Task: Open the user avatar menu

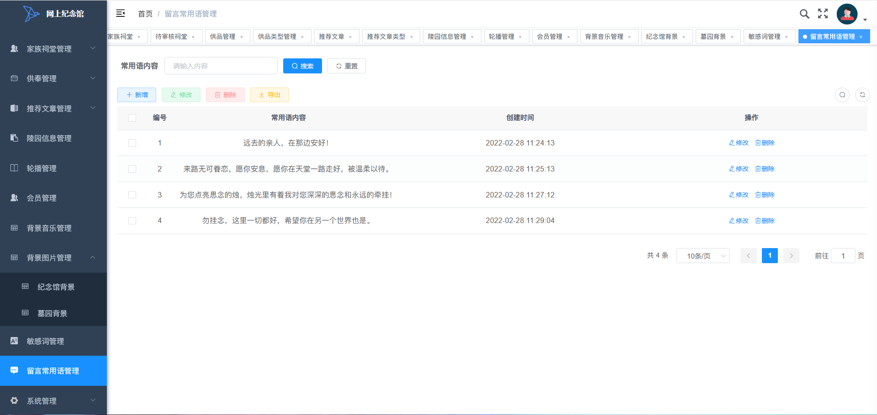Action: pos(847,14)
